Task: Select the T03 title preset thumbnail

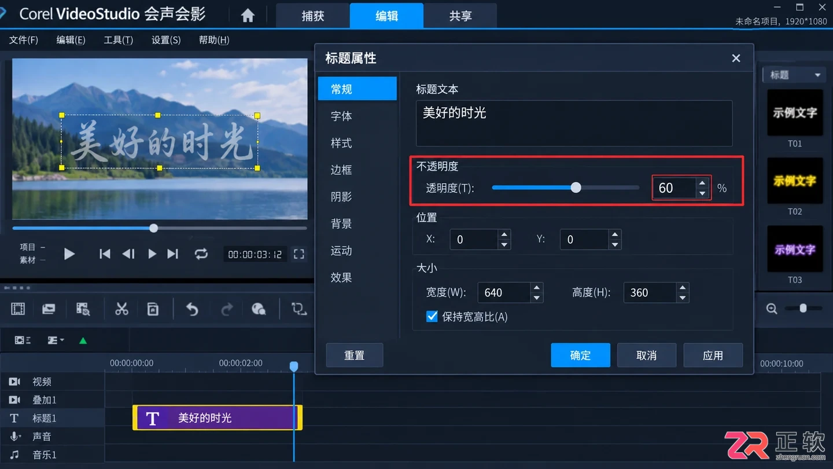Action: click(x=795, y=249)
